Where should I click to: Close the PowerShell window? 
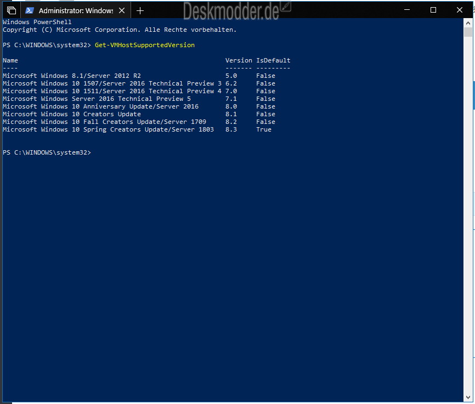pos(460,10)
